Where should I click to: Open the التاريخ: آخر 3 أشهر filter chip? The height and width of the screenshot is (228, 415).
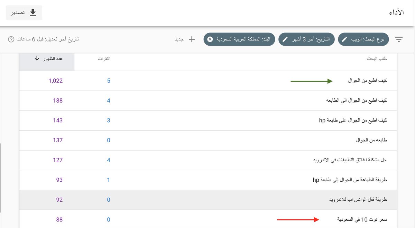click(x=307, y=39)
